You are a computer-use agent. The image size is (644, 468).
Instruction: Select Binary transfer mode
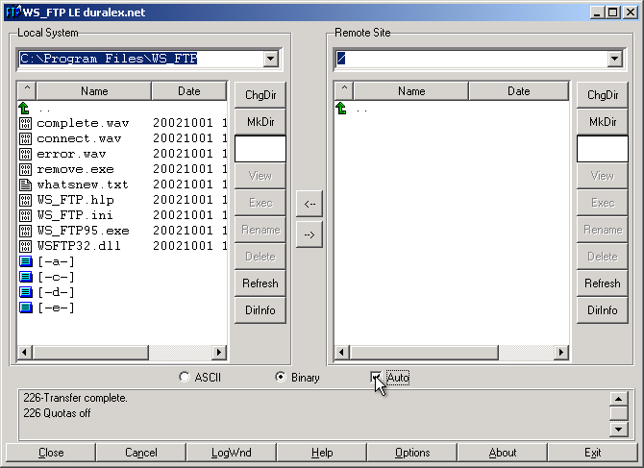(281, 378)
